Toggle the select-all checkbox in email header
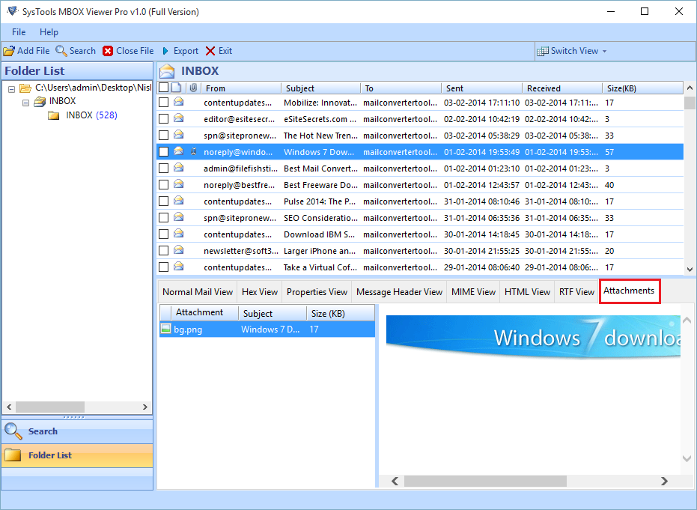 pos(163,88)
